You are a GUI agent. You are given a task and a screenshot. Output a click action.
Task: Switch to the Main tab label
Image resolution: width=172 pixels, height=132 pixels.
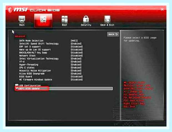(x=22, y=25)
